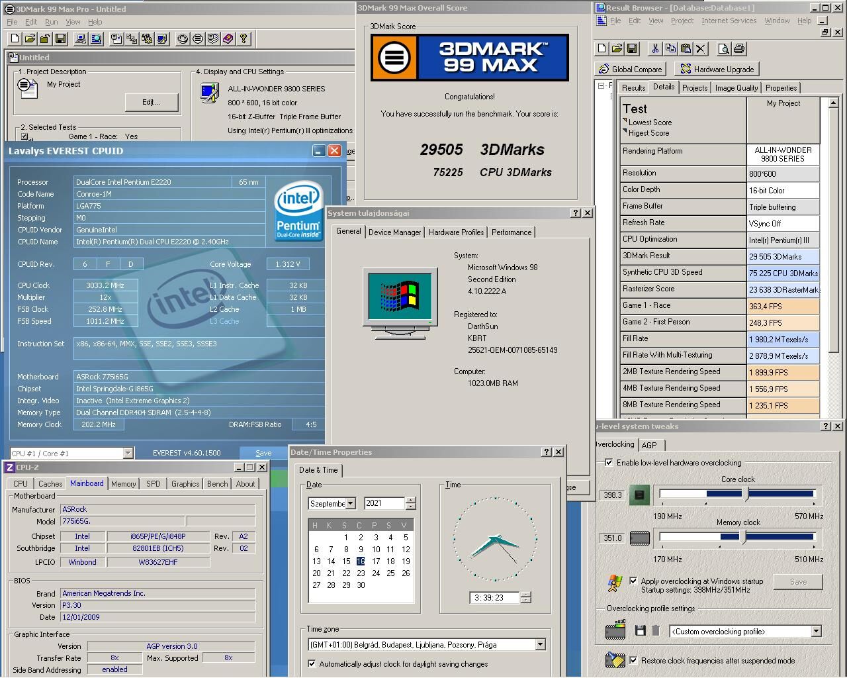
Task: Click the memory chip icon beside Memory clock
Action: tap(639, 538)
